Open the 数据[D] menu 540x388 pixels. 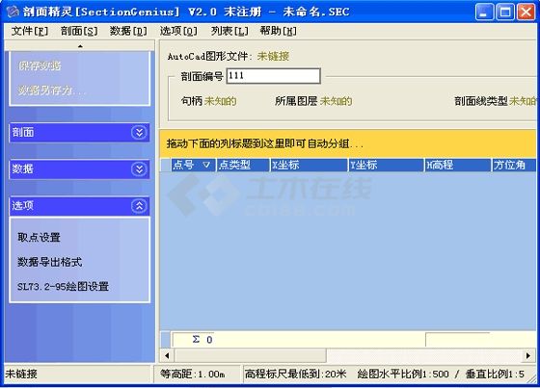(x=128, y=32)
